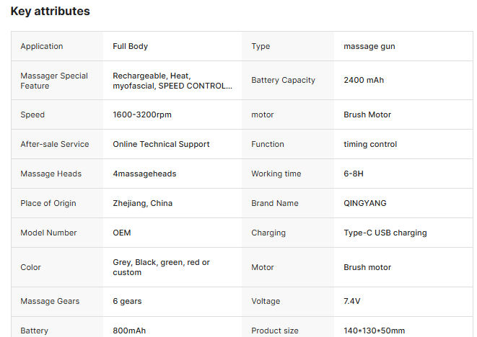The image size is (477, 337).
Task: Select the 7.4V voltage value
Action: (x=354, y=301)
